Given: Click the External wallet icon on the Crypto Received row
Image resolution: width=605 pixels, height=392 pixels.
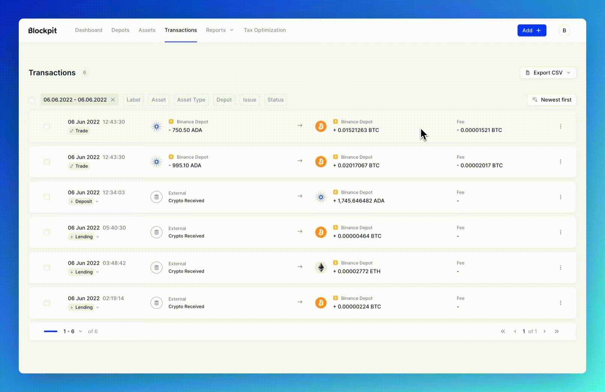Looking at the screenshot, I should click(157, 196).
